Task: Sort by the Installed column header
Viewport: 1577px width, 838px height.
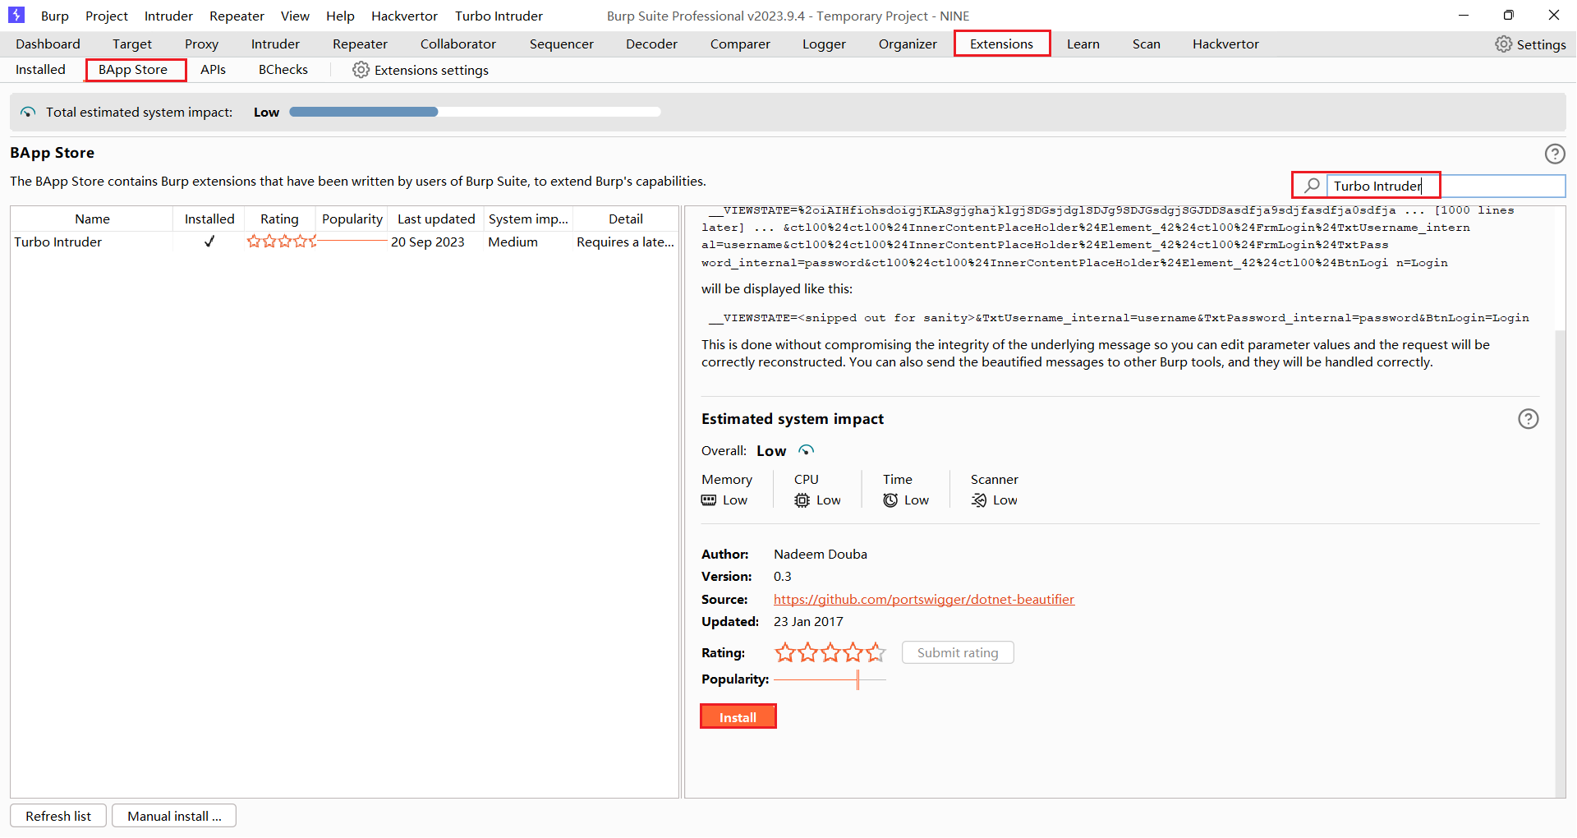Action: coord(209,219)
